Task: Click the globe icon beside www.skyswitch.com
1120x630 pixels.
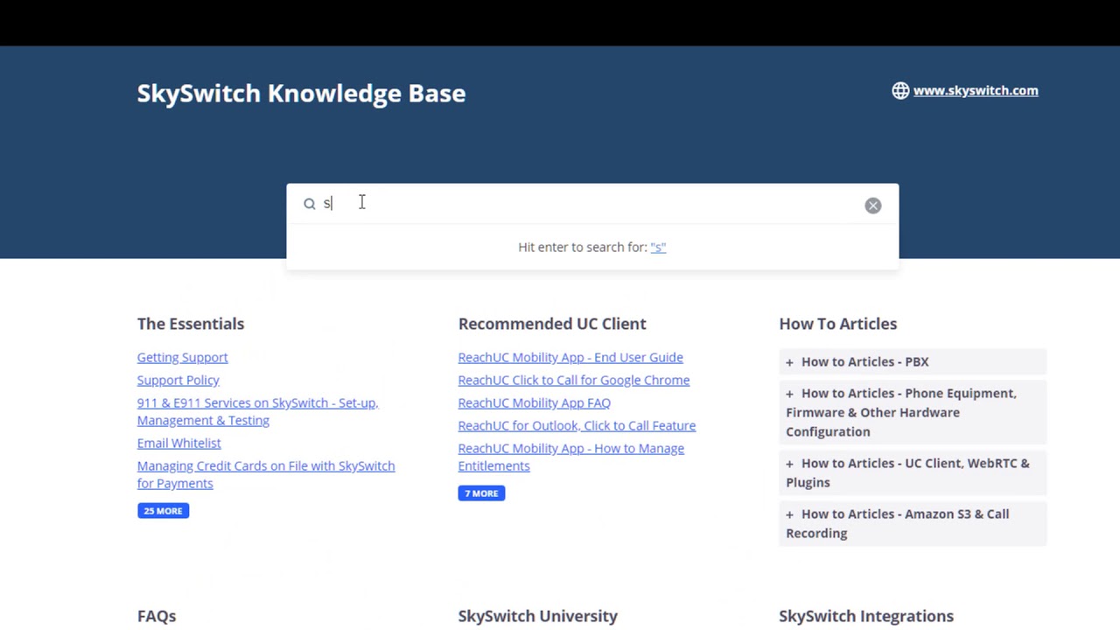Action: pyautogui.click(x=900, y=91)
